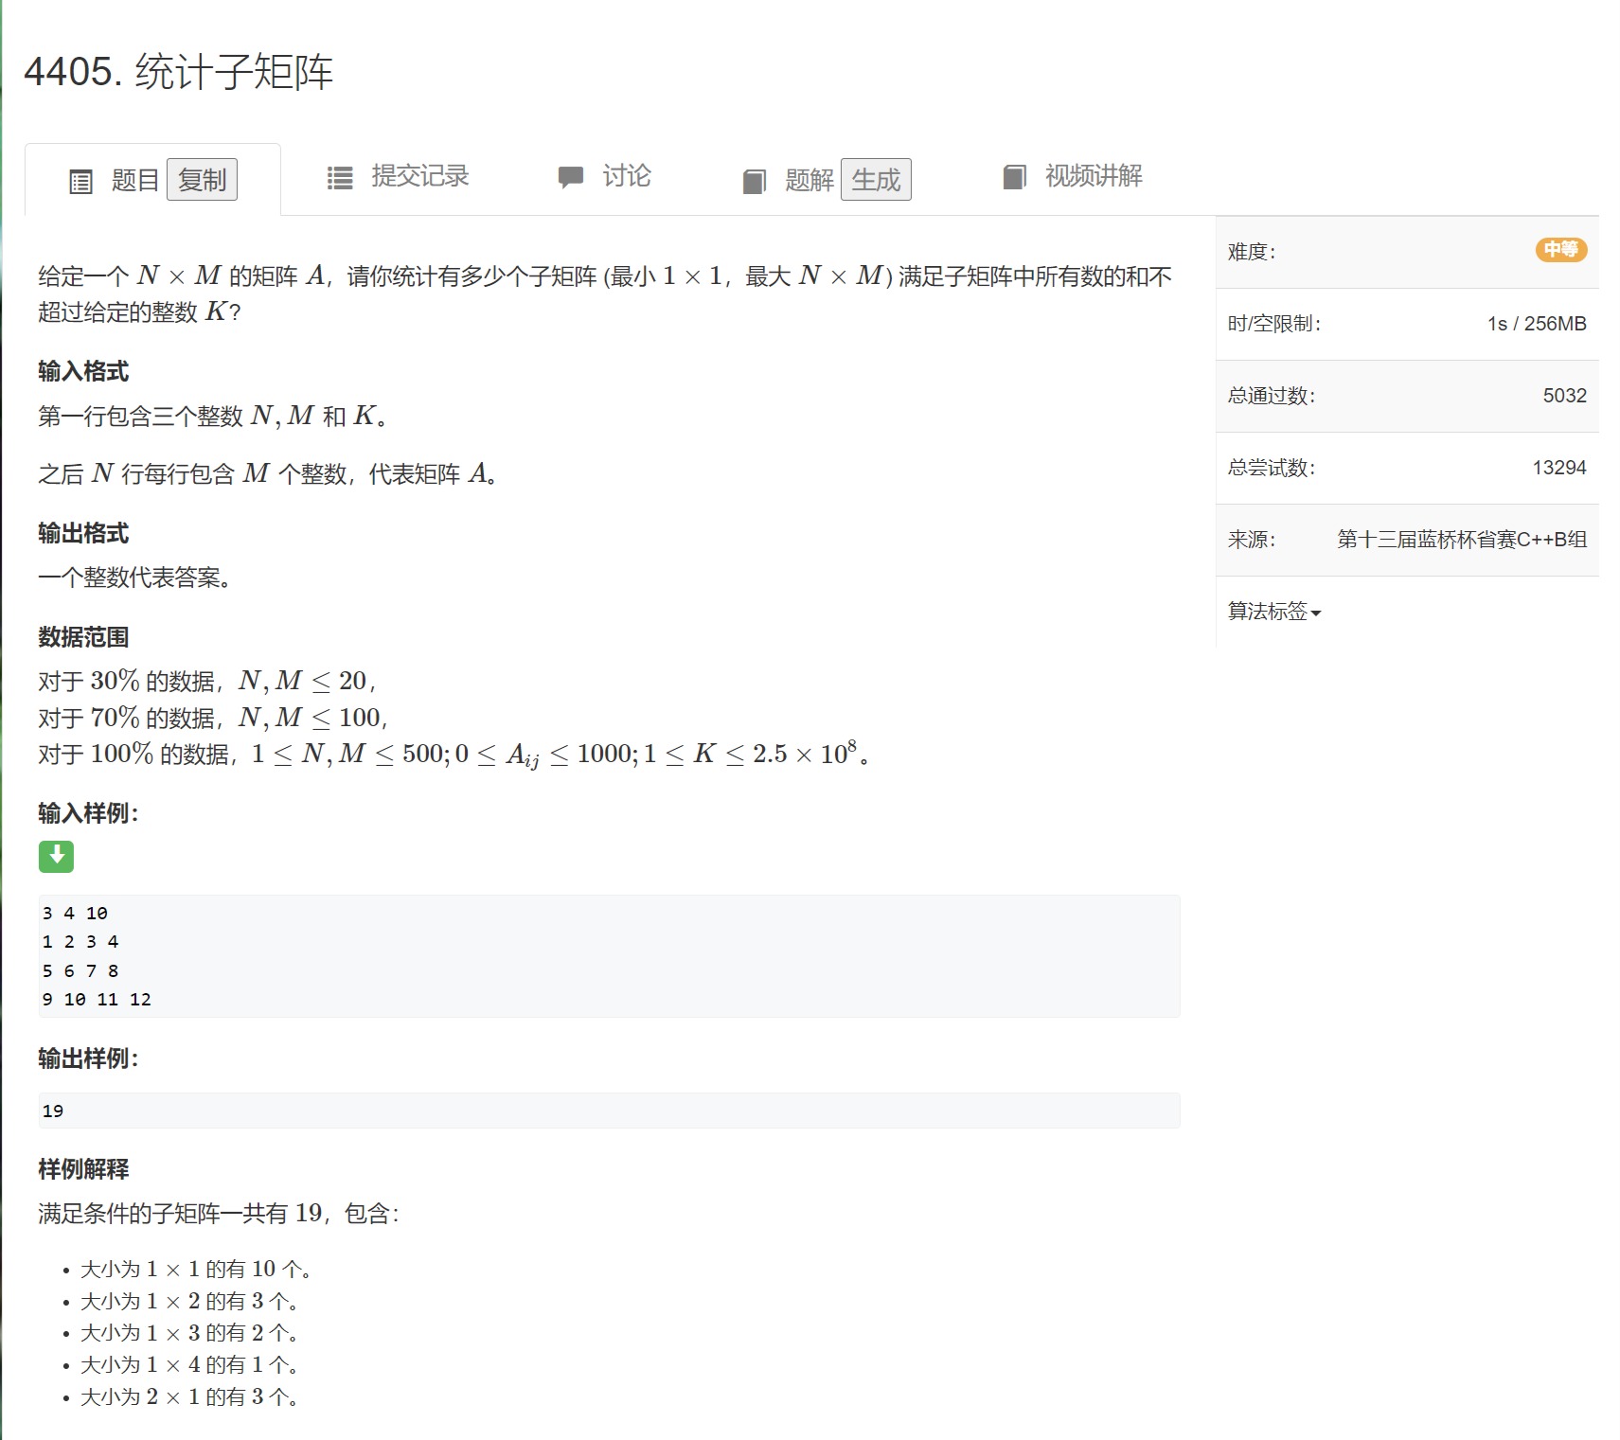Click the input row 5 6 7 8
The image size is (1620, 1440).
tap(80, 971)
